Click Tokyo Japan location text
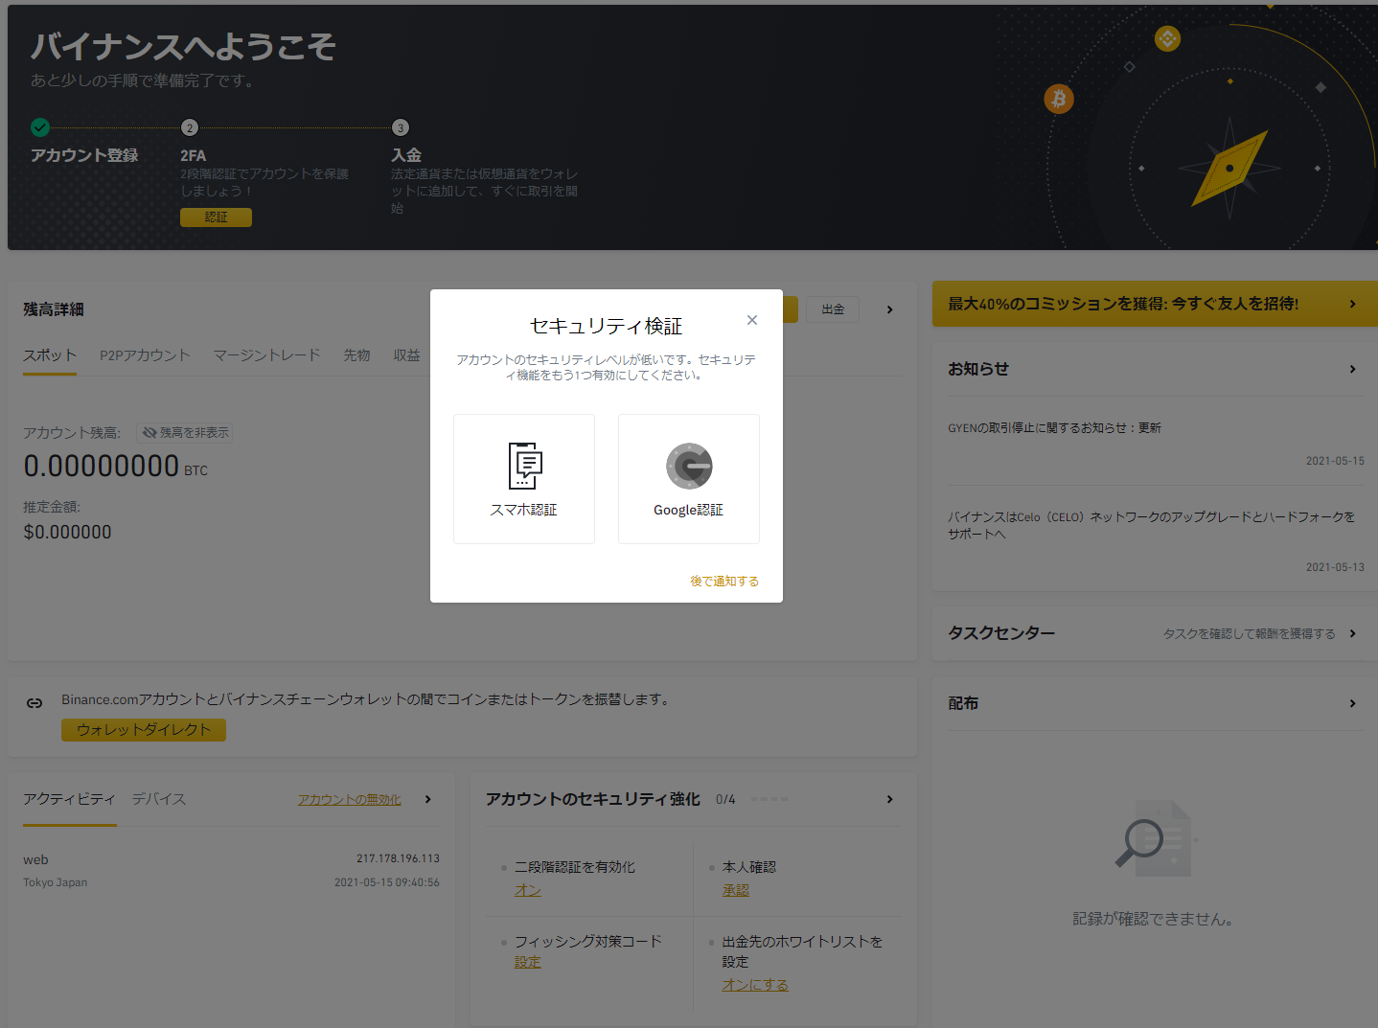1378x1028 pixels. [56, 882]
